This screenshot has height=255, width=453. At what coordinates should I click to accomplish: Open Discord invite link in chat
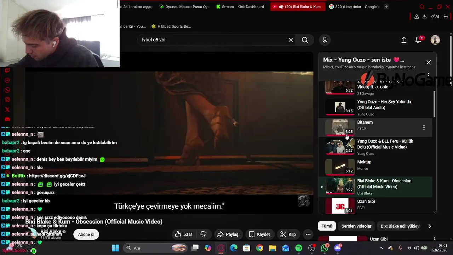pyautogui.click(x=57, y=176)
